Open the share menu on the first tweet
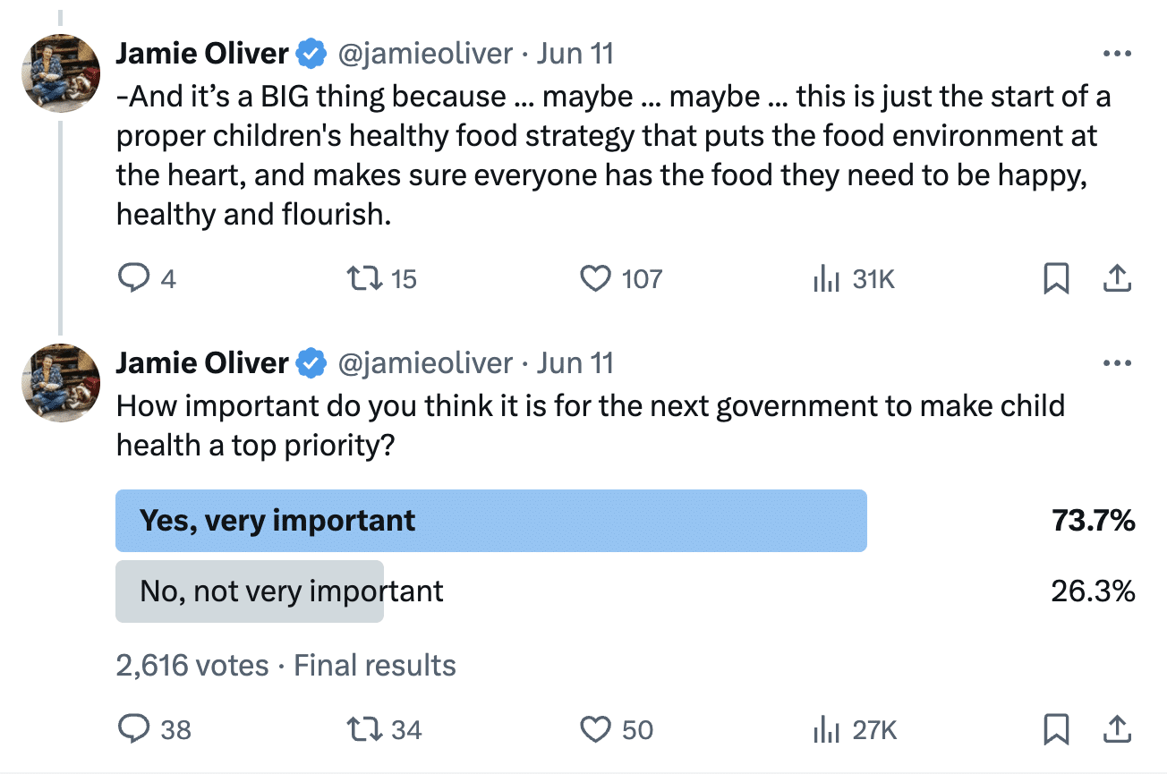 pyautogui.click(x=1117, y=278)
